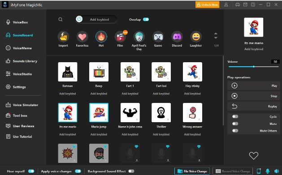
Task: Turn off the Overlap switch
Action: click(146, 19)
